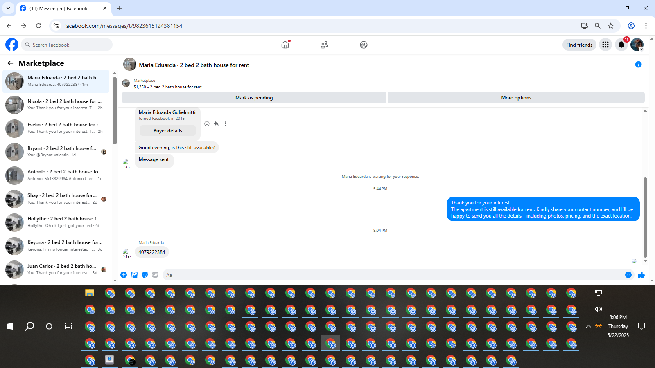Screen dimensions: 655x368
Task: Reload the Facebook page
Action: pyautogui.click(x=38, y=26)
